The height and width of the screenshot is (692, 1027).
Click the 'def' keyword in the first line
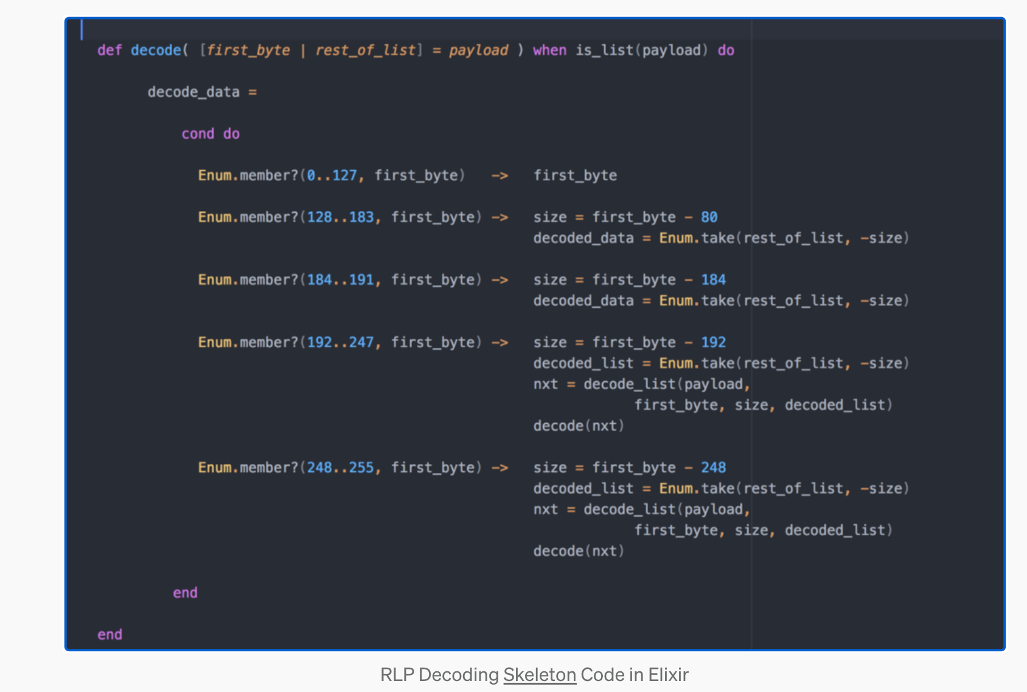(110, 50)
